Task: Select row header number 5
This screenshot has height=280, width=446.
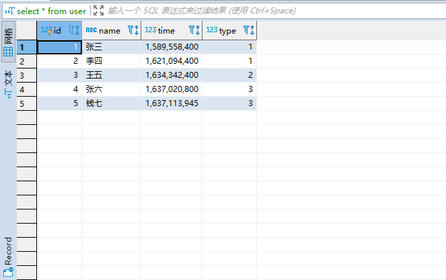Action: point(26,103)
